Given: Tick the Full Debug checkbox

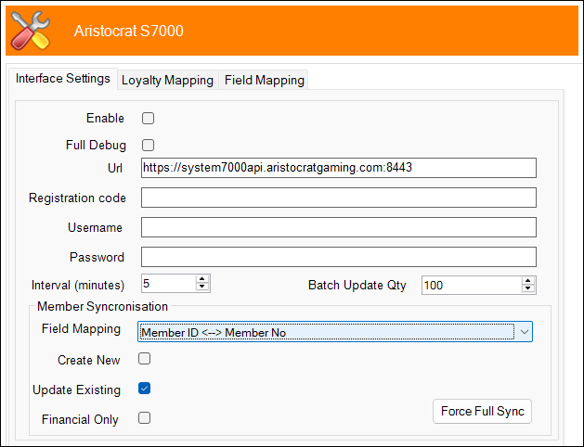Looking at the screenshot, I should click(148, 145).
